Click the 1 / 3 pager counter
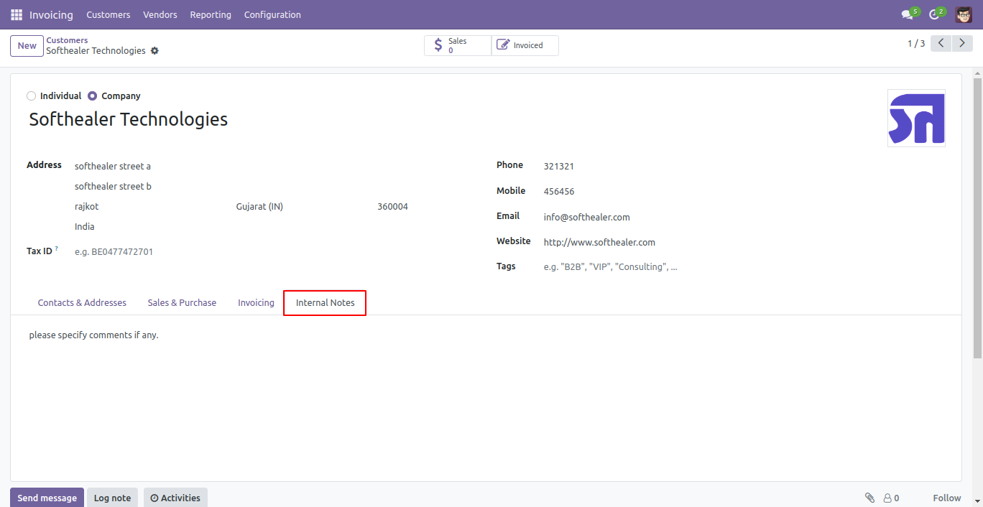Image resolution: width=983 pixels, height=507 pixels. point(916,44)
